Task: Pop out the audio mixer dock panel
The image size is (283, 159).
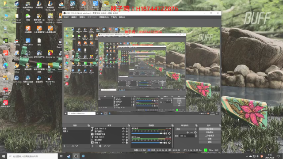Action: pyautogui.click(x=172, y=125)
